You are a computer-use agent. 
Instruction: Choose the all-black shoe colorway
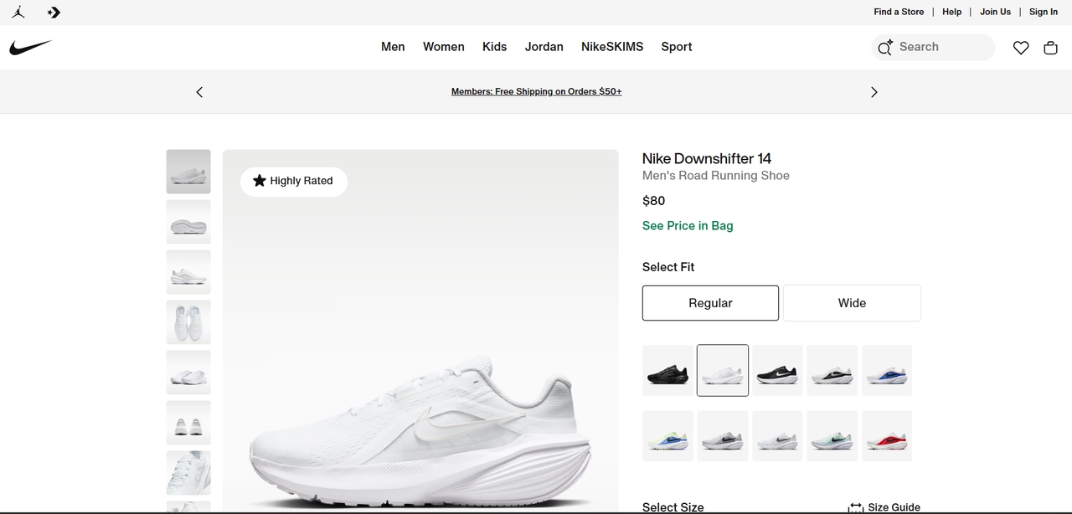pyautogui.click(x=667, y=370)
